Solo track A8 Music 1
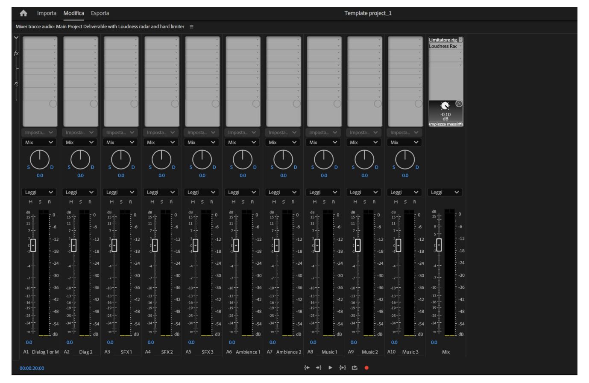Screen dimensions: 589x383 [x=324, y=202]
